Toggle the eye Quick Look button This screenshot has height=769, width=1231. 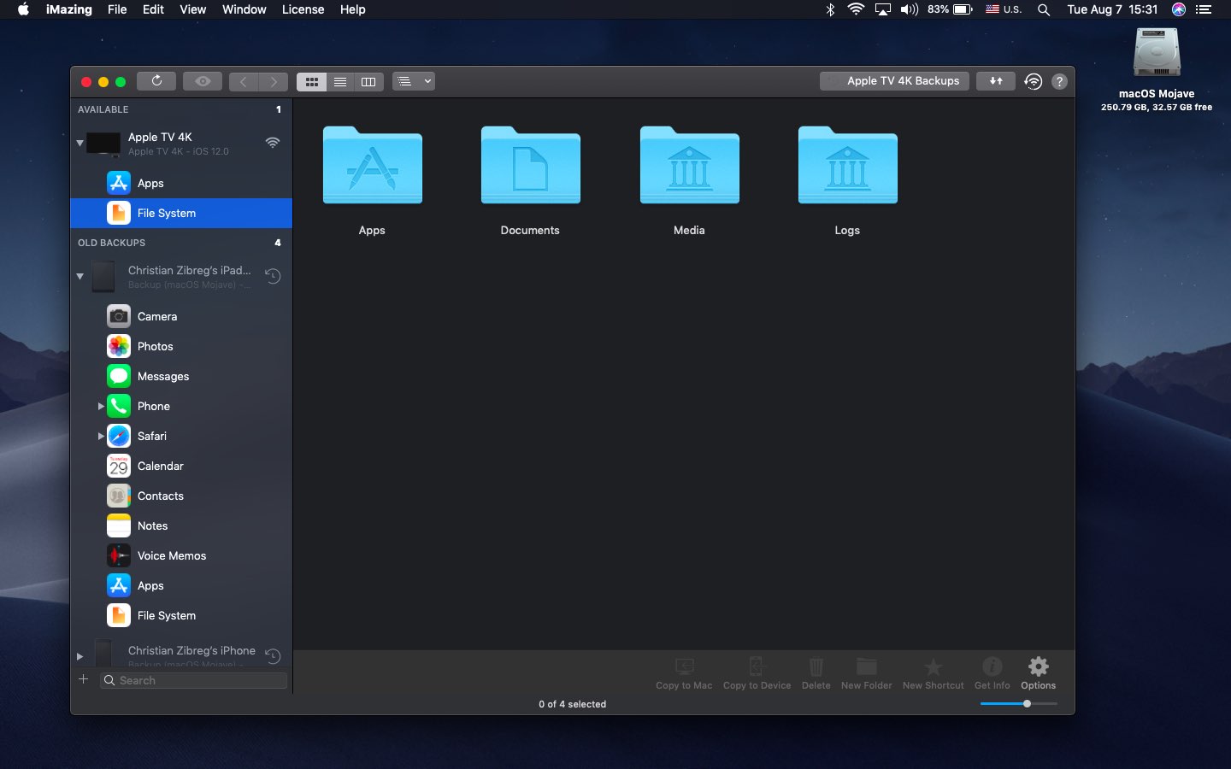tap(203, 81)
